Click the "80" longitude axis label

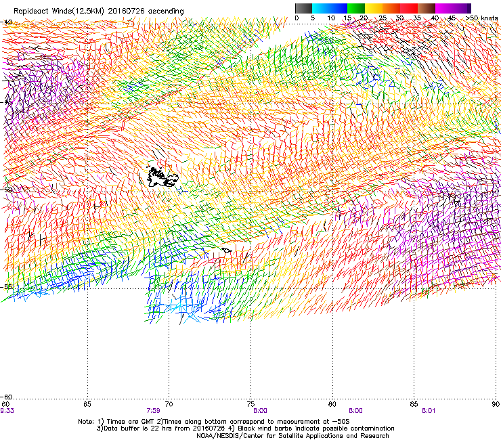332,404
